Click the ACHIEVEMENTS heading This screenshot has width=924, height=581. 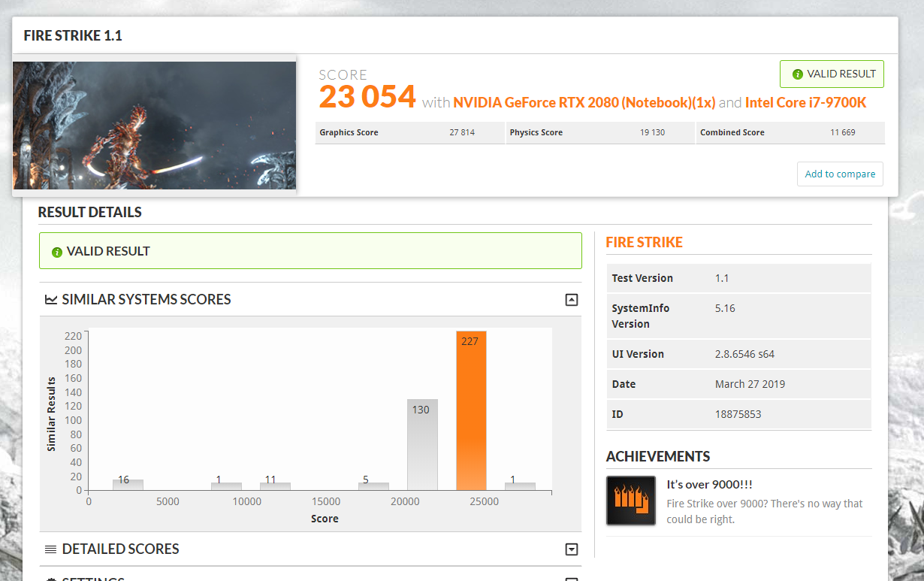click(658, 456)
